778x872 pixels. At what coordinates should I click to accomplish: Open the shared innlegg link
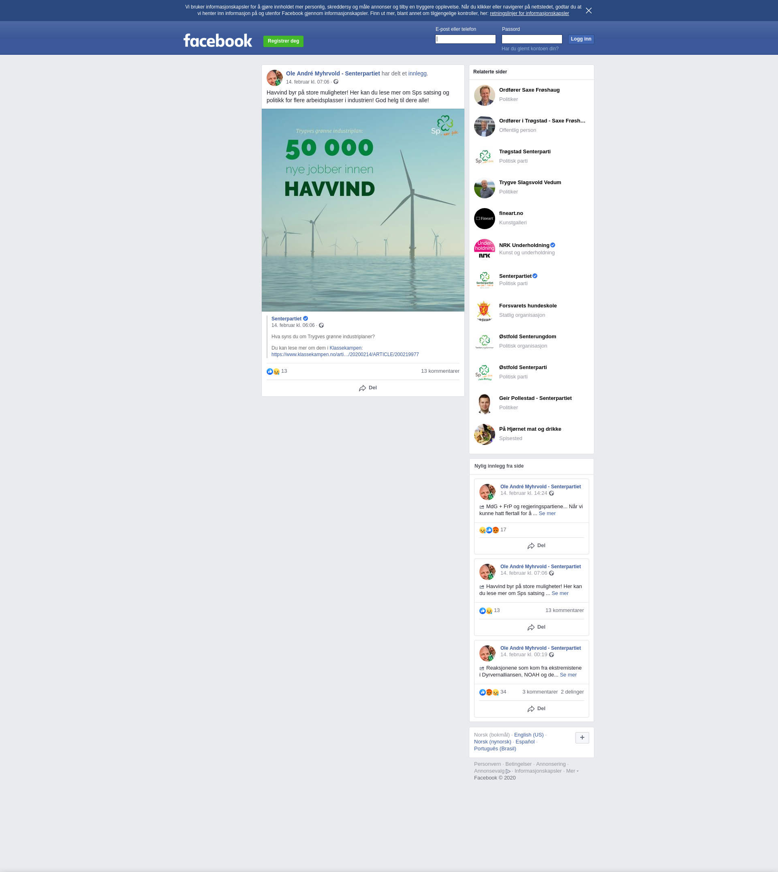coord(417,73)
